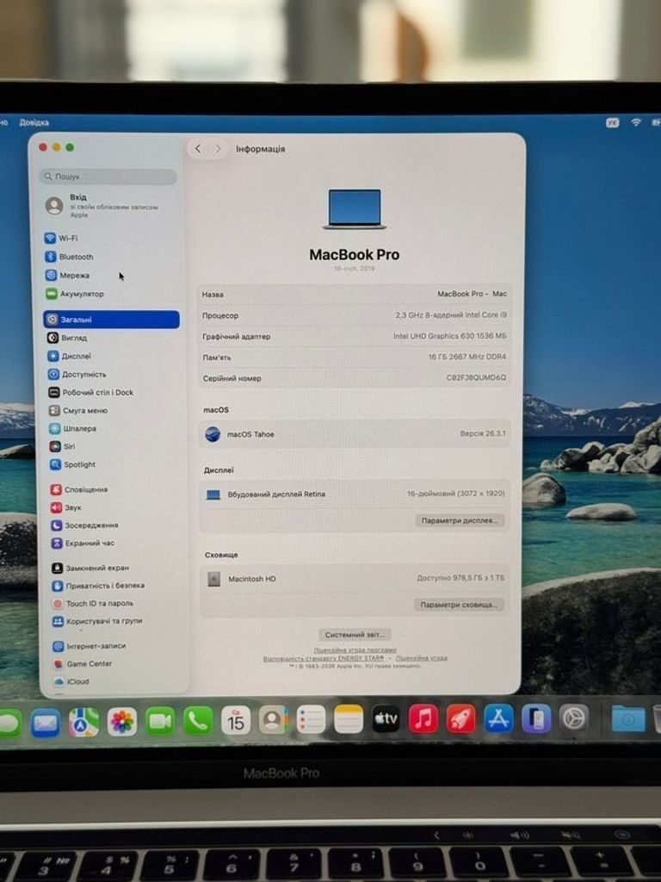Open Робочий стіл і Dock settings
Image resolution: width=661 pixels, height=882 pixels.
[91, 392]
